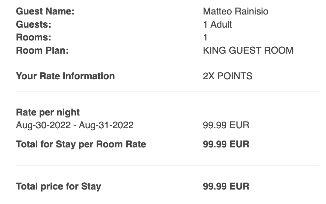Click the Room Plan label

(x=42, y=50)
